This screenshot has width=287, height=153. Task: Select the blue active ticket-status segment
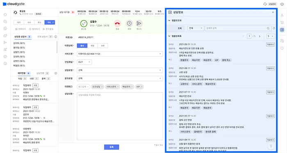click(82, 46)
